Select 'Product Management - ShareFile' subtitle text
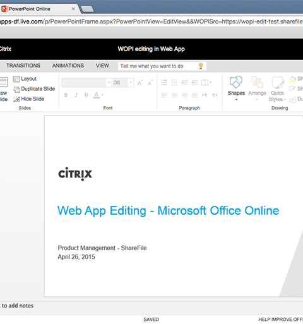The height and width of the screenshot is (324, 303). (102, 248)
